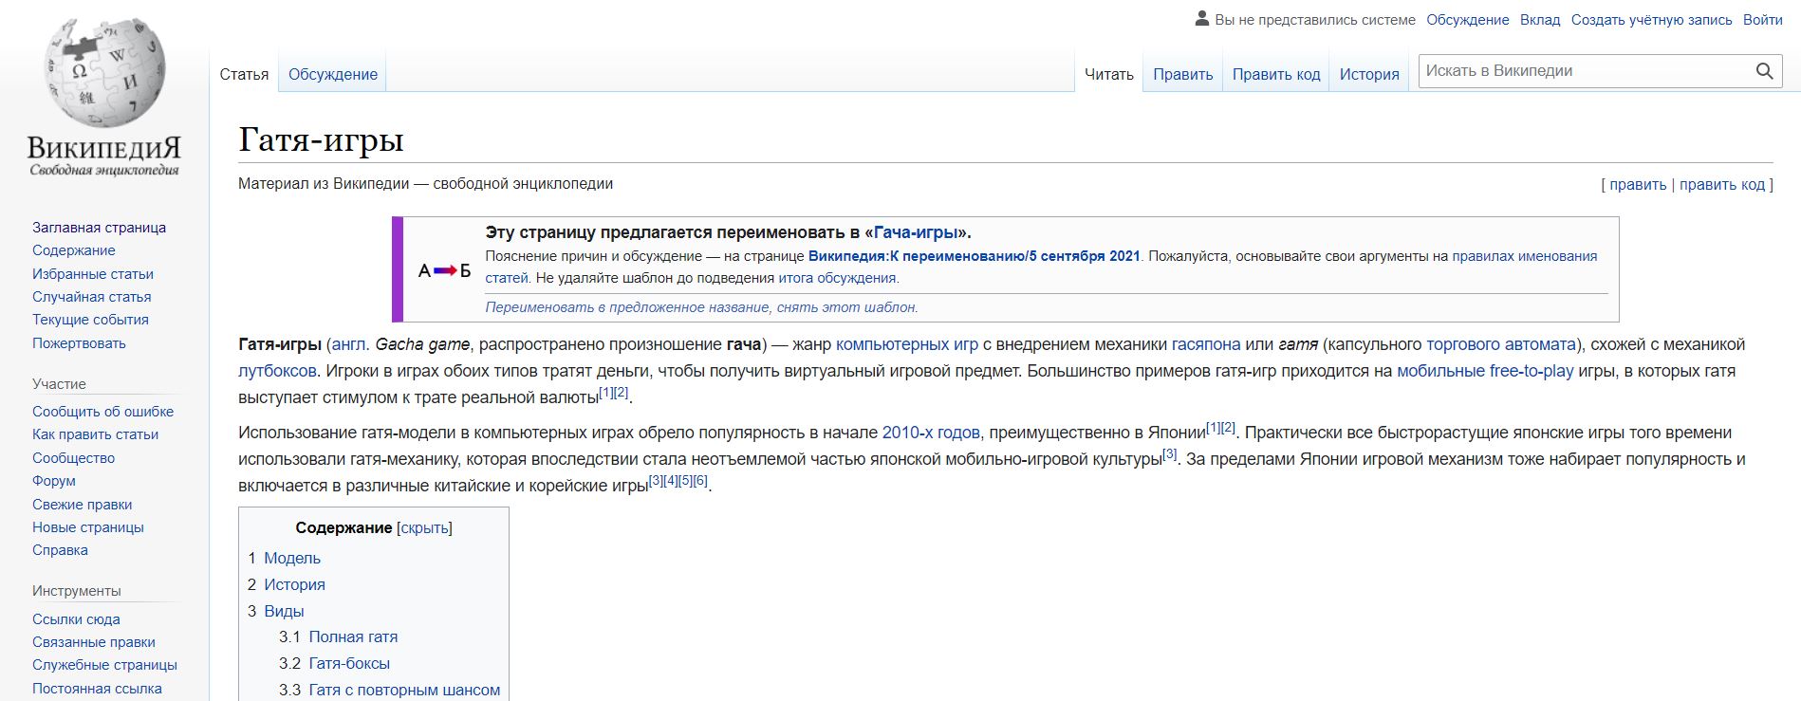This screenshot has height=701, width=1801.
Task: Jump to subsection 3.3 Гатя с повторным шансом
Action: (404, 690)
